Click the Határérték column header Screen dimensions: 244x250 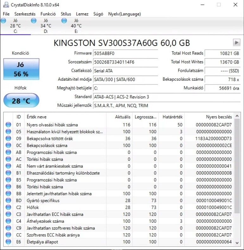click(x=172, y=117)
